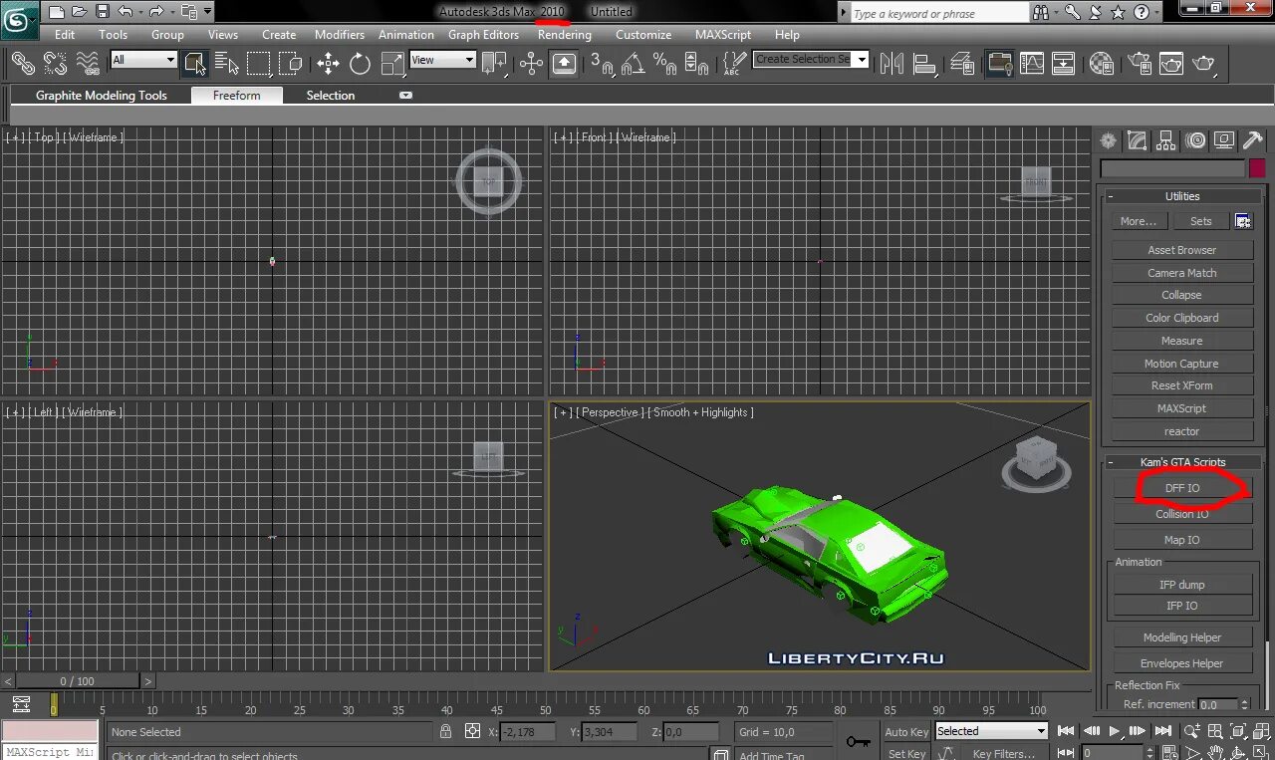
Task: Activate the Select and Rotate tool
Action: [x=360, y=64]
